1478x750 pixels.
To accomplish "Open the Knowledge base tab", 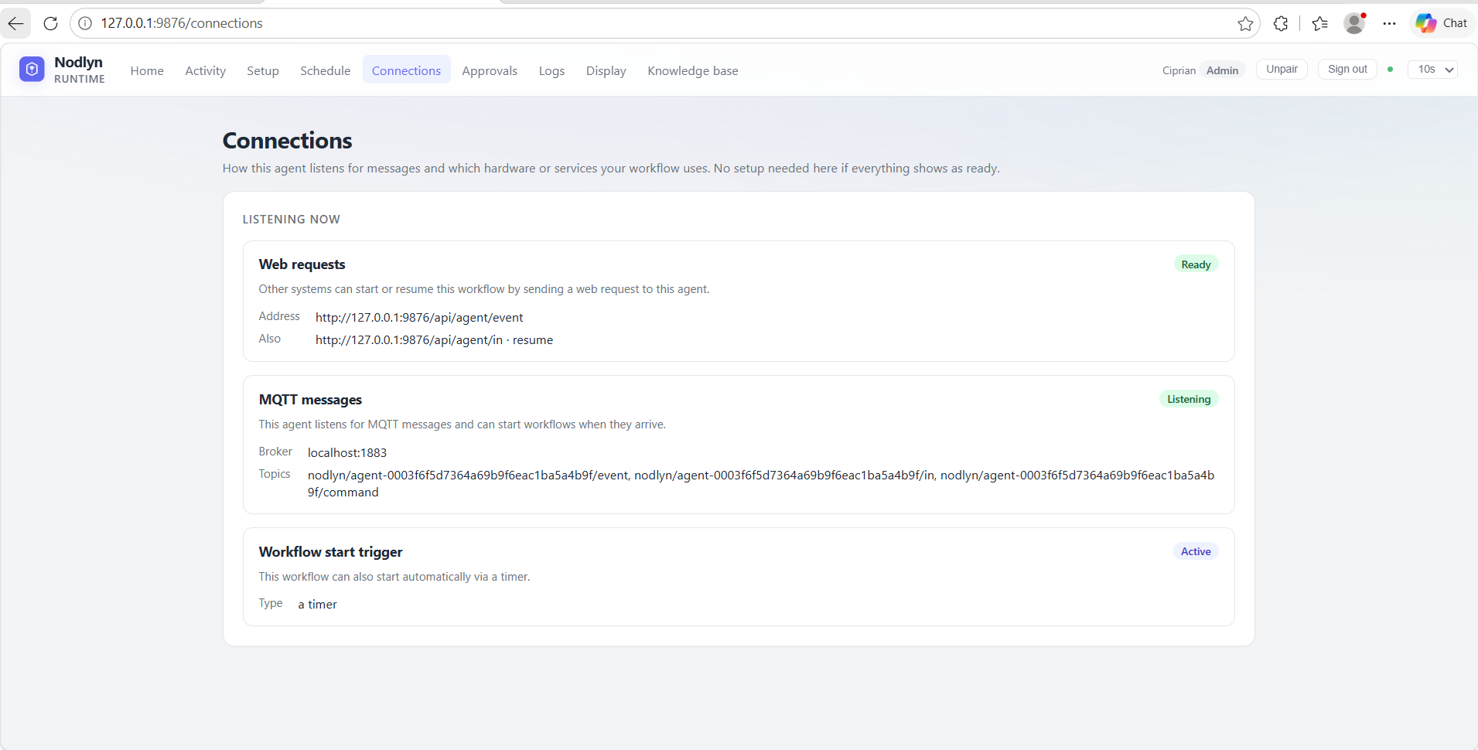I will [x=693, y=70].
